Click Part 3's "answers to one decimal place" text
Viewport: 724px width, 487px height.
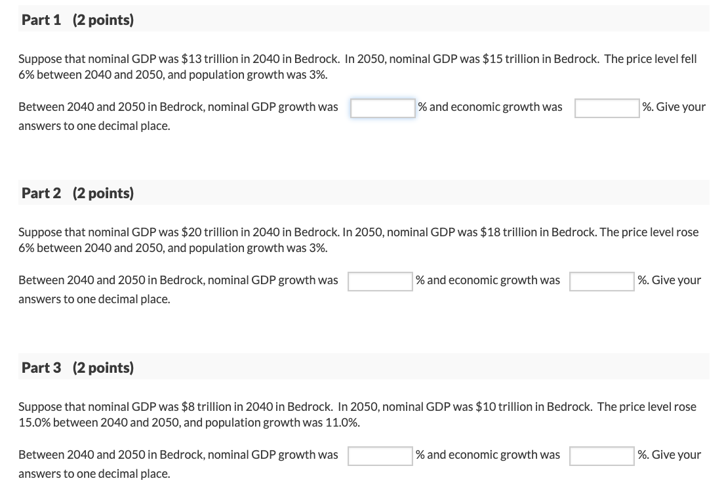94,474
